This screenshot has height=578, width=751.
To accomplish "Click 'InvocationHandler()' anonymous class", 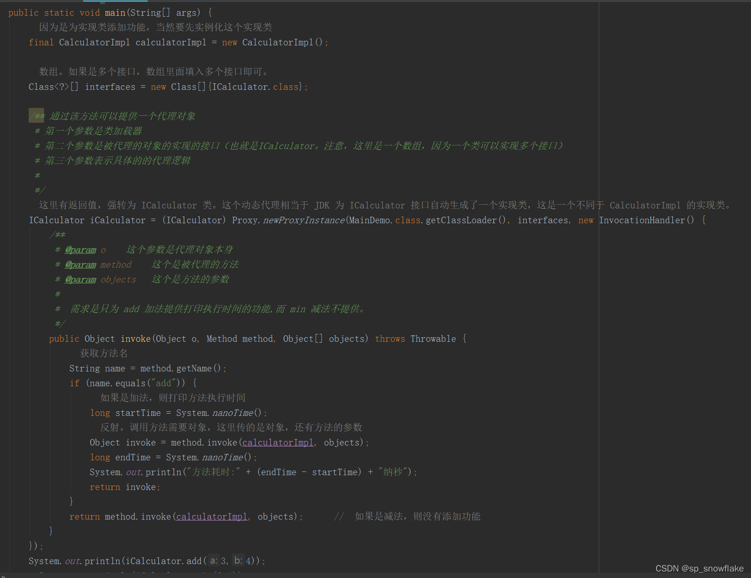I will click(x=646, y=220).
